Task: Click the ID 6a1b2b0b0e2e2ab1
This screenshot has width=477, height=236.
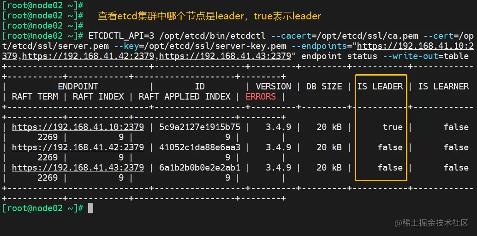Action: [x=200, y=168]
